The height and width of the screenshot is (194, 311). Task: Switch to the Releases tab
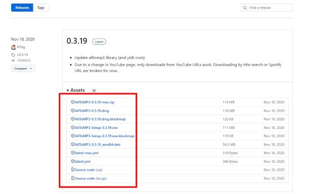tap(22, 8)
